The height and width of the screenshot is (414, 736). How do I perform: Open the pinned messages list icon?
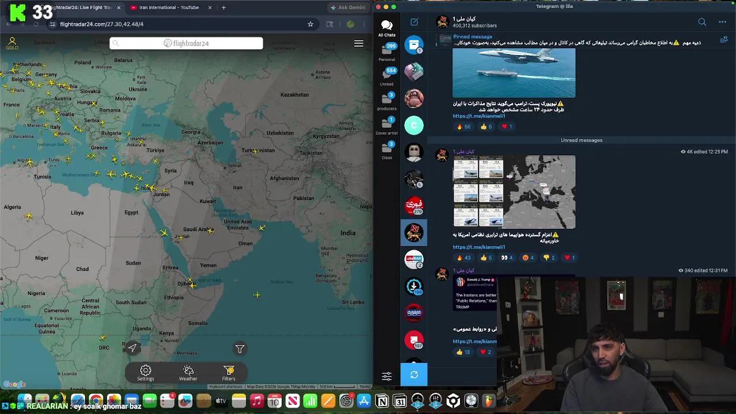723,40
